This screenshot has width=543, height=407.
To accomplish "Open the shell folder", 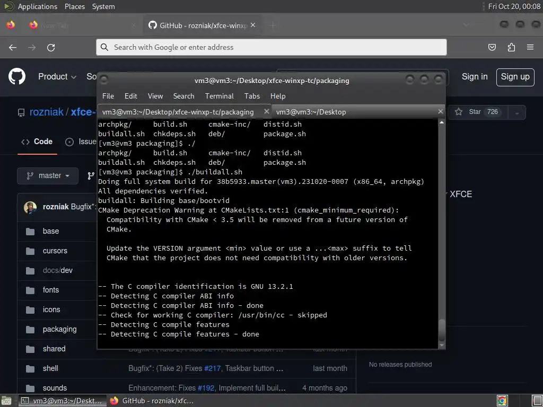I will pos(50,369).
